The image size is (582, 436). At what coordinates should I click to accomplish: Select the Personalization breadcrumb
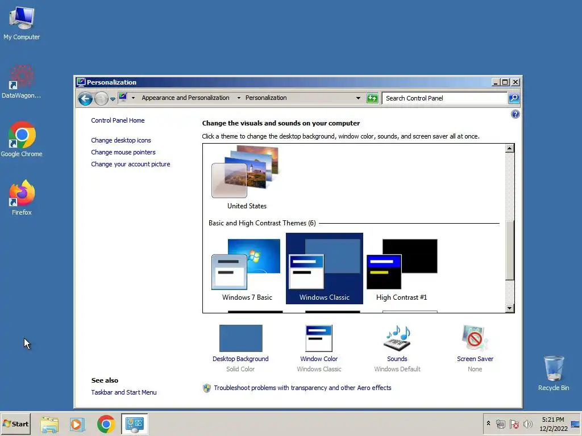point(266,98)
